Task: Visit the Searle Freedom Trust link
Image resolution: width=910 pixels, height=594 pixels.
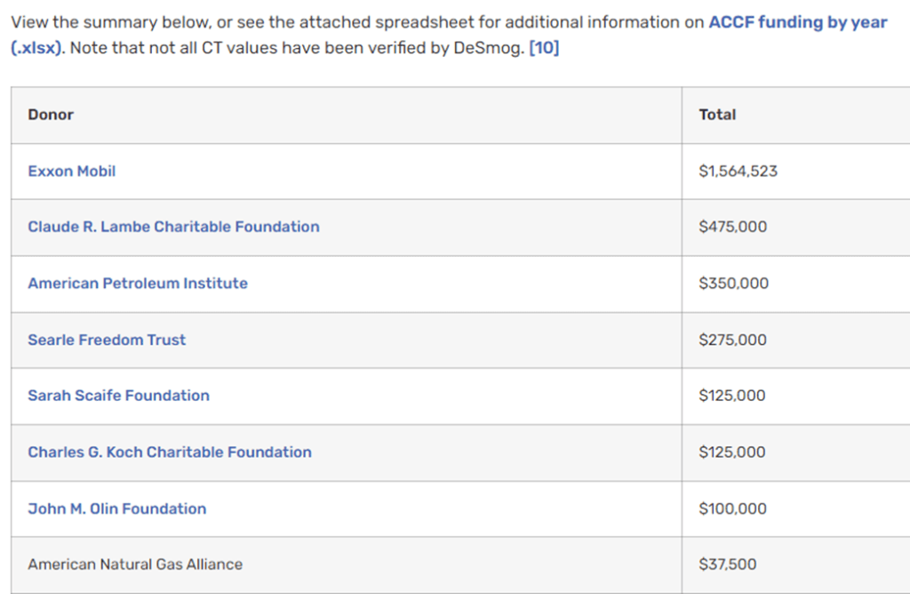Action: [107, 340]
